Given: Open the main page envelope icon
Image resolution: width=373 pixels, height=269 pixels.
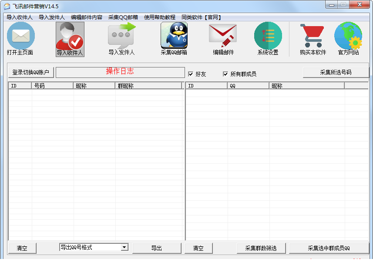Looking at the screenshot, I should [x=21, y=36].
